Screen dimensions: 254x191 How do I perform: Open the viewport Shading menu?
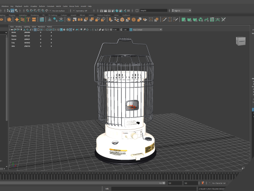click(19, 27)
